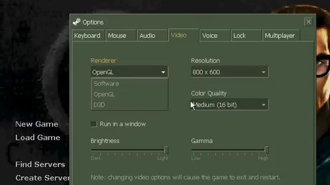Click the Steam logo icon in Options title
Image resolution: width=330 pixels, height=185 pixels.
(x=76, y=22)
